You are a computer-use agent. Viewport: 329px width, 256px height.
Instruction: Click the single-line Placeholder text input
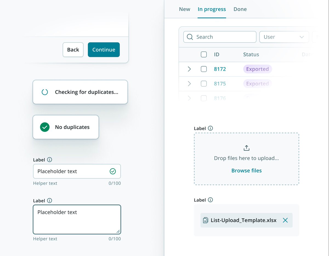pos(77,171)
